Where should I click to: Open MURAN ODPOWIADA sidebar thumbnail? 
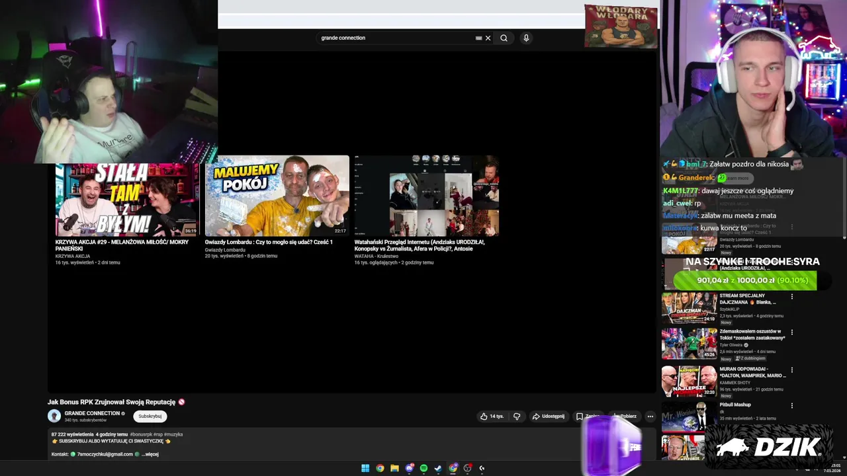tap(689, 381)
